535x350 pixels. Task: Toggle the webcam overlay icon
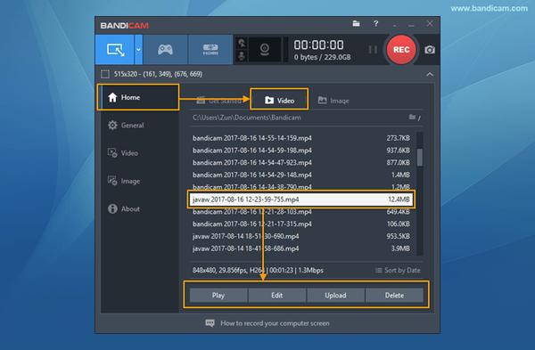265,50
